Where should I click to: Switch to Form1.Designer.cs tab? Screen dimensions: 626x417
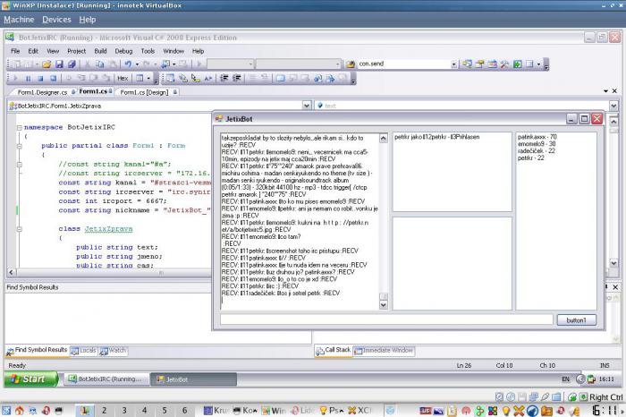point(42,92)
